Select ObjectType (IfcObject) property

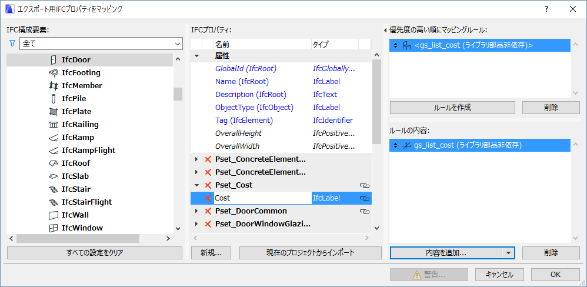pyautogui.click(x=254, y=108)
